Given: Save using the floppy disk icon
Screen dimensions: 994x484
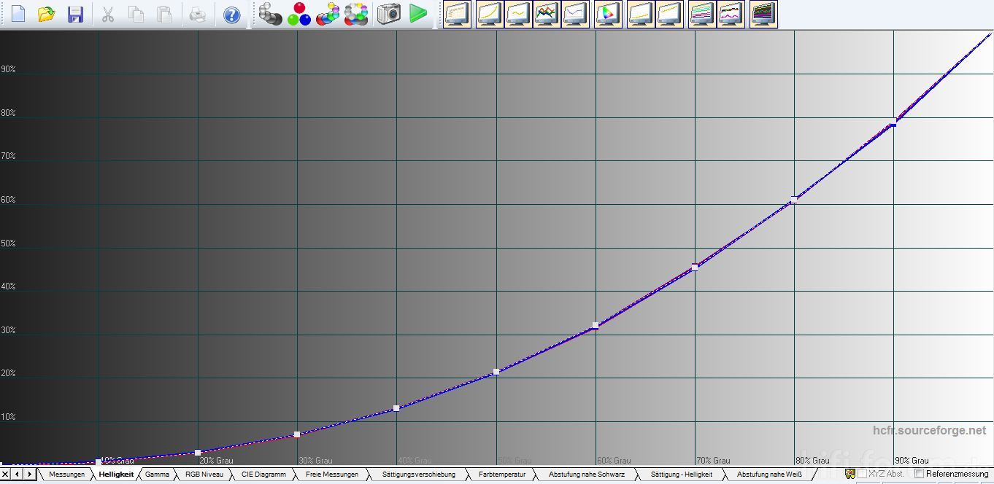Looking at the screenshot, I should (x=74, y=14).
